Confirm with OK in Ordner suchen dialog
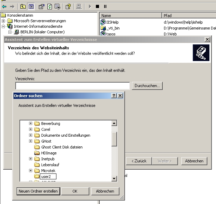Screen dimensions: 216x204 (x=75, y=191)
